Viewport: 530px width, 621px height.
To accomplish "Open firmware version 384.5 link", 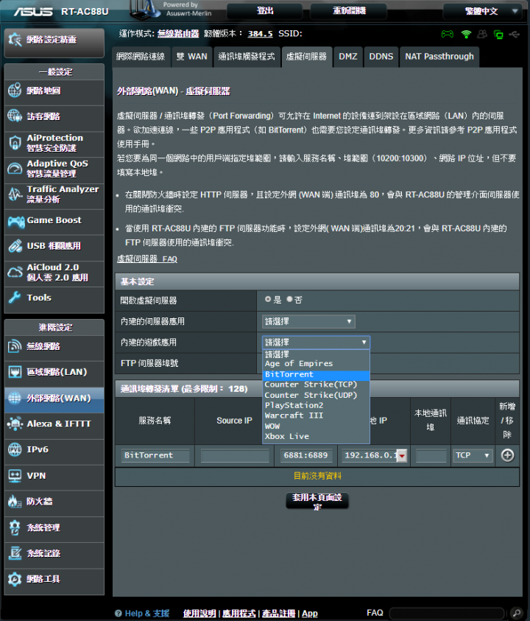I will pos(260,34).
